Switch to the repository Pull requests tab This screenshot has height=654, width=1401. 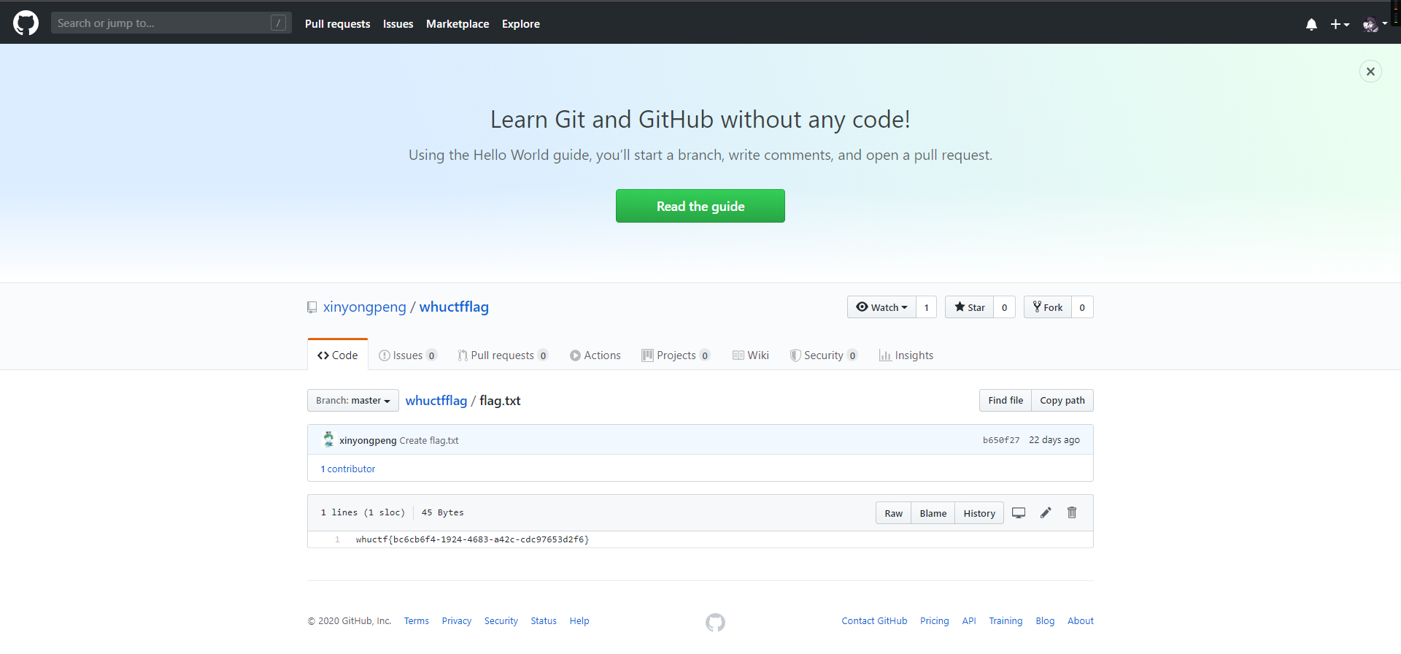[x=503, y=355]
